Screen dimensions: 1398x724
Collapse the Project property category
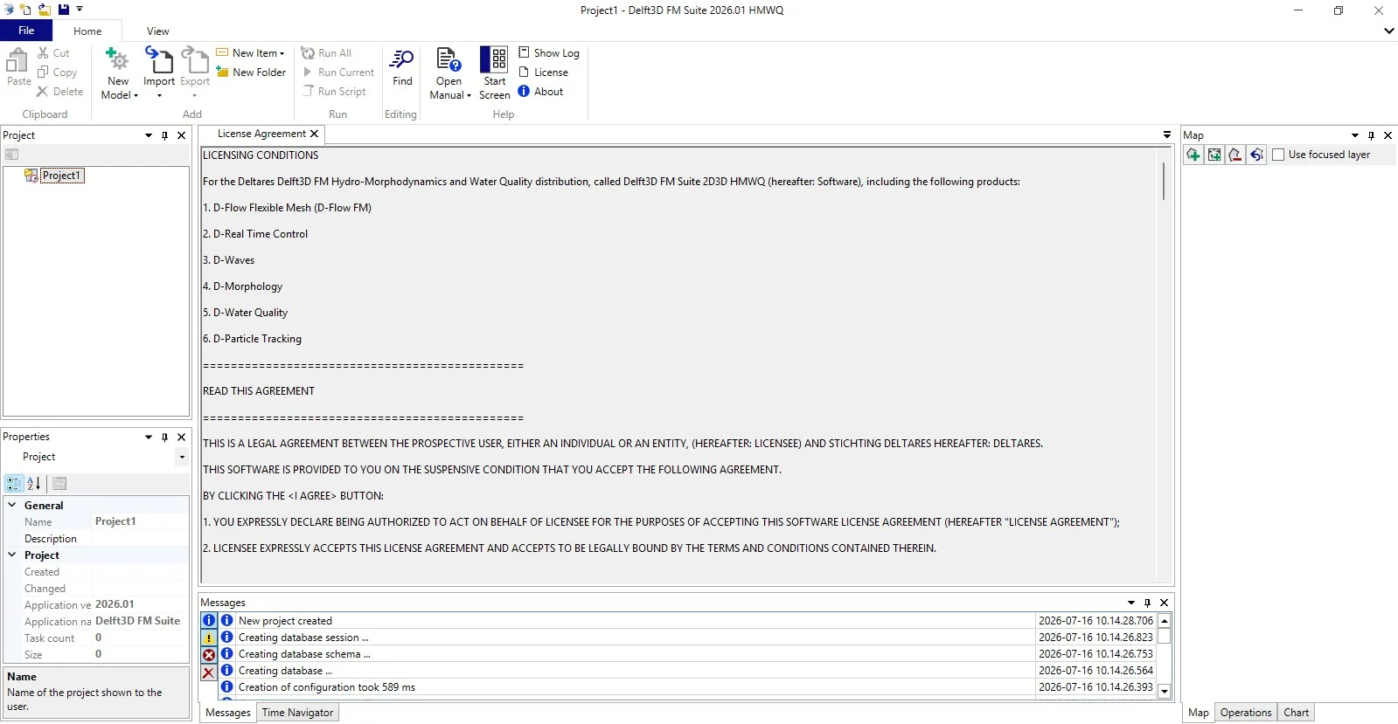pos(12,555)
